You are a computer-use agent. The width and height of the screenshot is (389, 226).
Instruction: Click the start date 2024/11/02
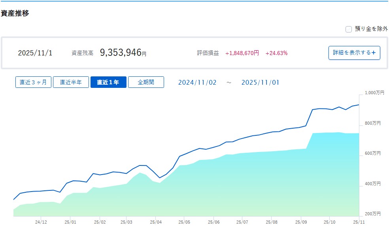coord(197,82)
